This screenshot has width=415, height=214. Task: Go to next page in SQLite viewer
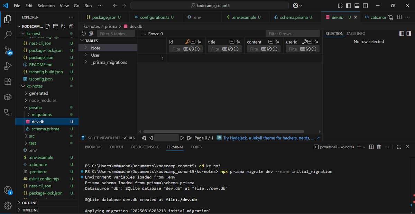(182, 138)
